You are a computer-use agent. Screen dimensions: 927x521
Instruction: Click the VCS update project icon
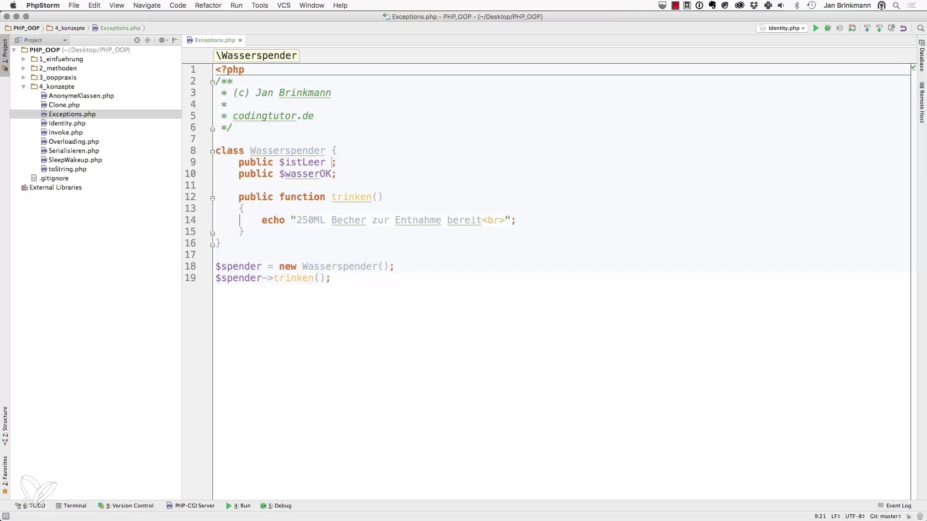pos(867,28)
